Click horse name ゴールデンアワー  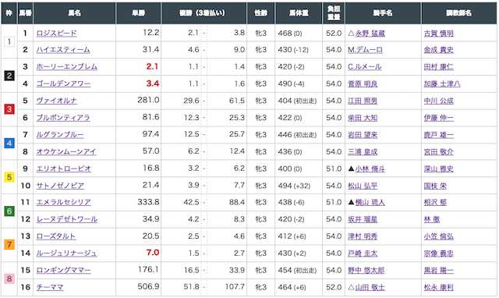(63, 83)
